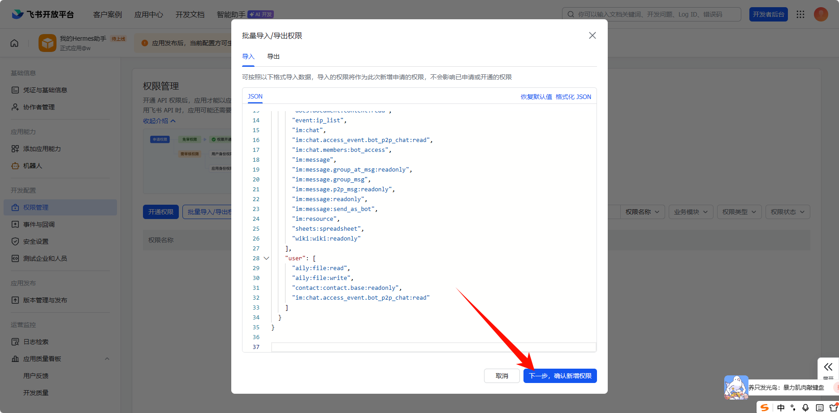This screenshot has width=839, height=413.
Task: Focus the documentation search field
Action: tap(652, 14)
